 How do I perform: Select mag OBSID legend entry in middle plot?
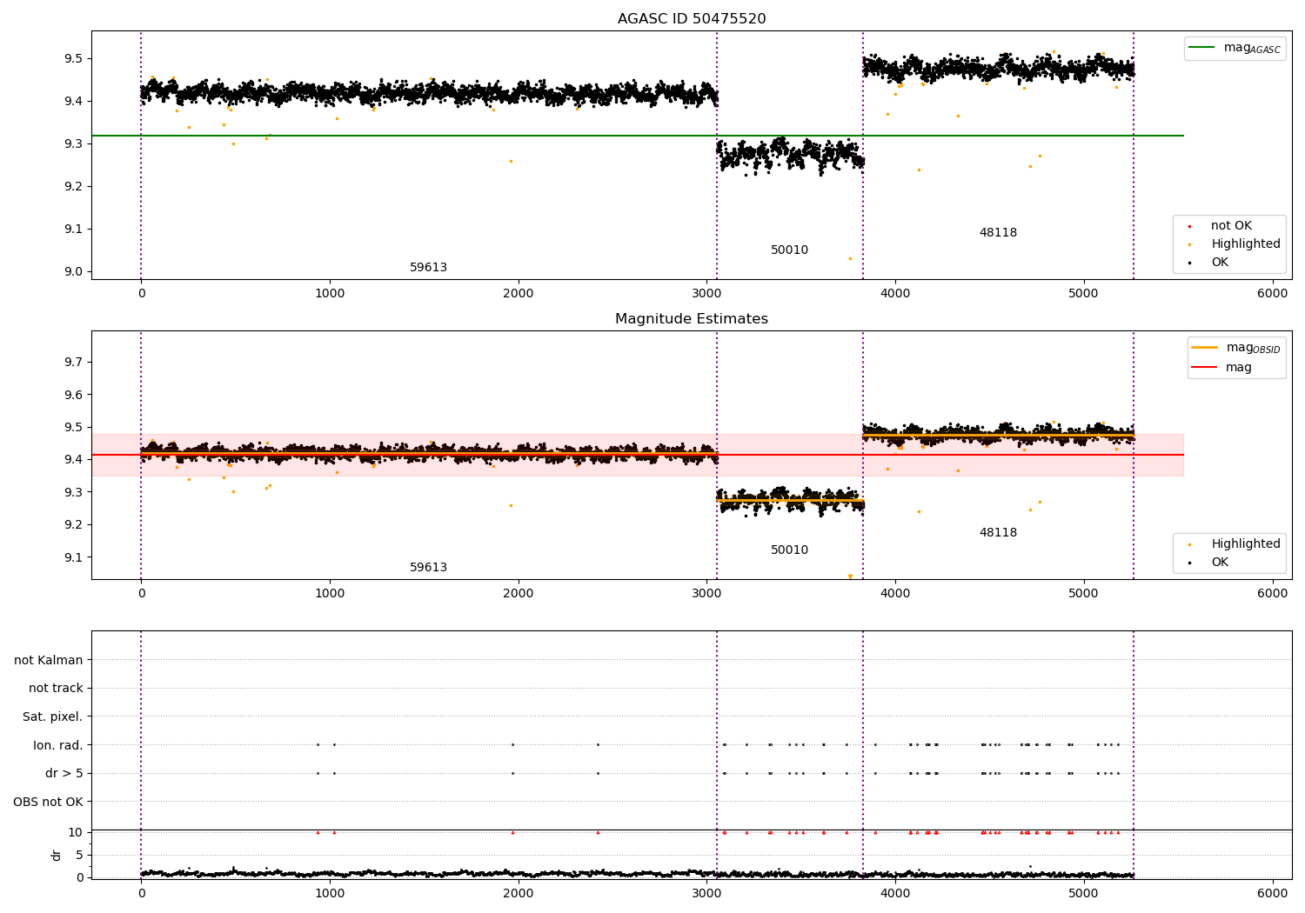tap(1236, 348)
